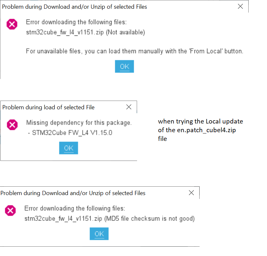This screenshot has height=256, width=267.
Task: Click the error icon in the MD5 checksum dialog
Action: 10,211
